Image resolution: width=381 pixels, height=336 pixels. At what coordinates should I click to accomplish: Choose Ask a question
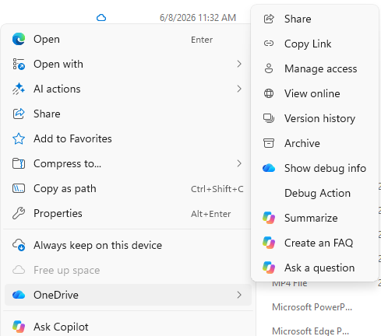pyautogui.click(x=315, y=268)
